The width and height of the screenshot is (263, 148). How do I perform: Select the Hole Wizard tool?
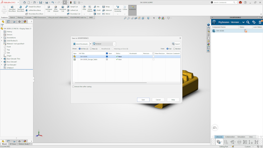coord(56,8)
